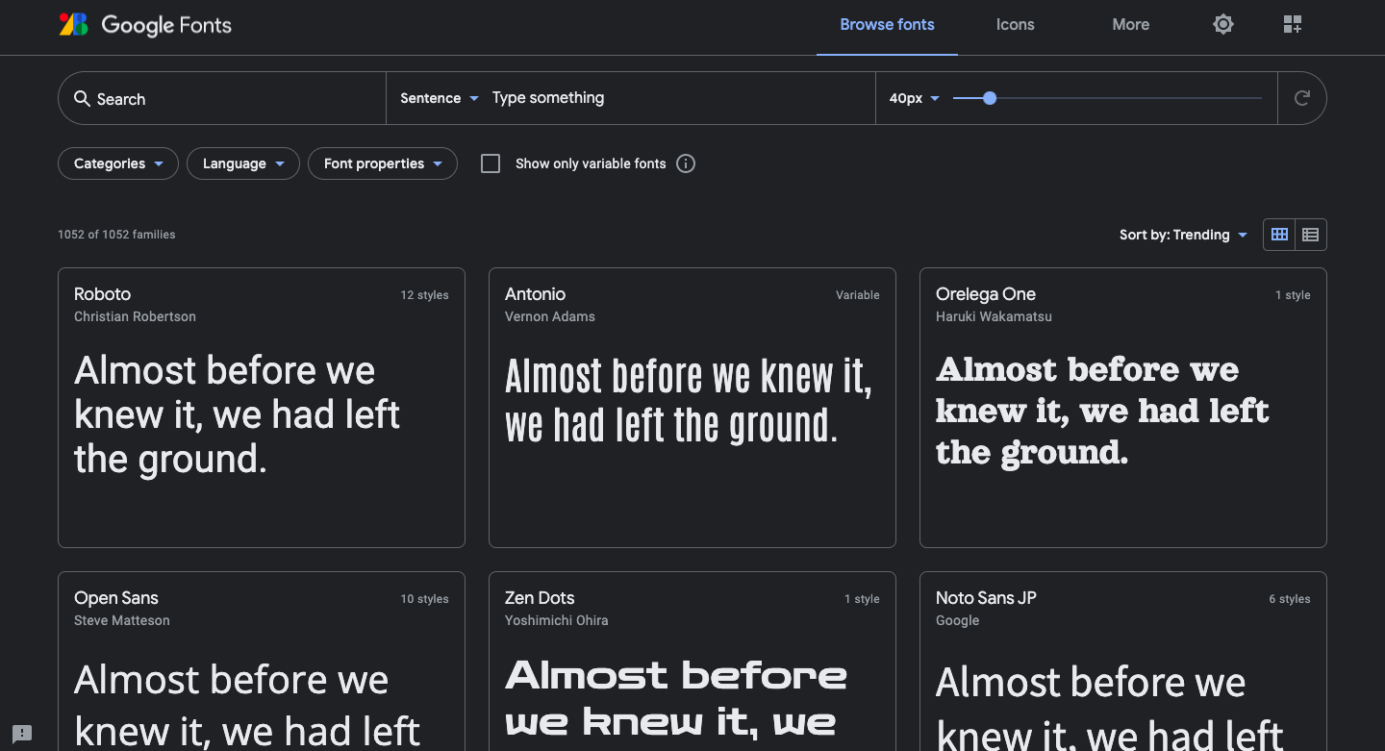The image size is (1385, 751).
Task: Open the Antonio font card
Action: (x=692, y=408)
